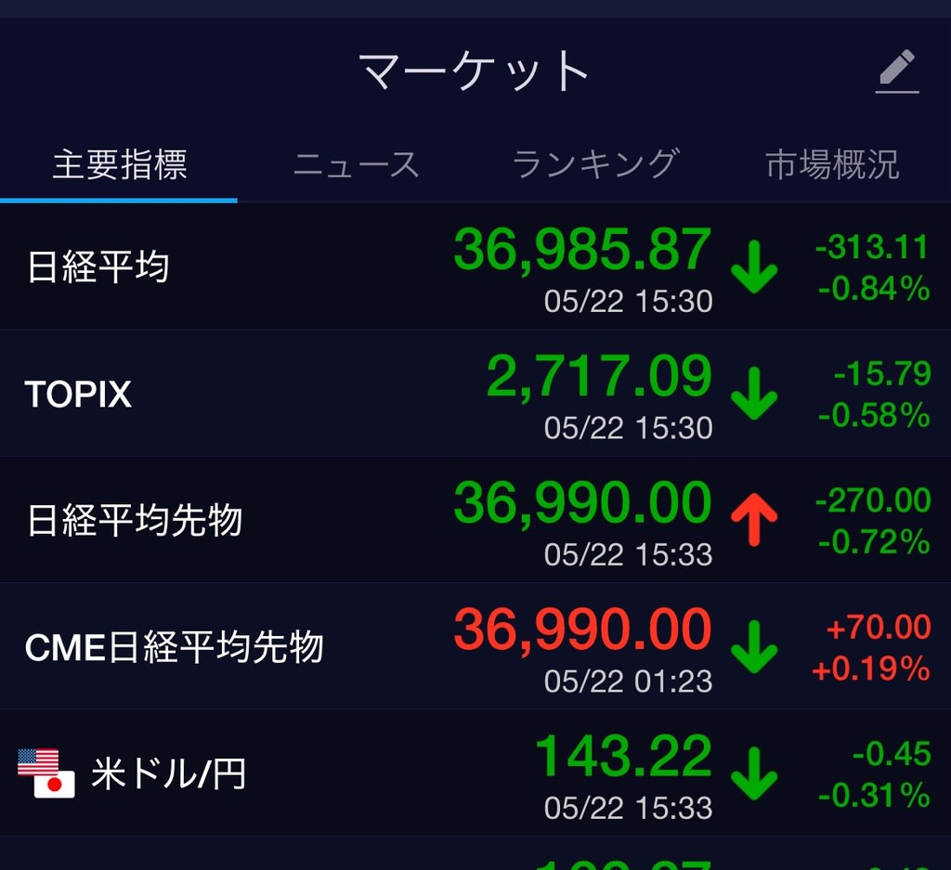
Task: Tap the +0.19% CME change value
Action: pyautogui.click(x=871, y=669)
